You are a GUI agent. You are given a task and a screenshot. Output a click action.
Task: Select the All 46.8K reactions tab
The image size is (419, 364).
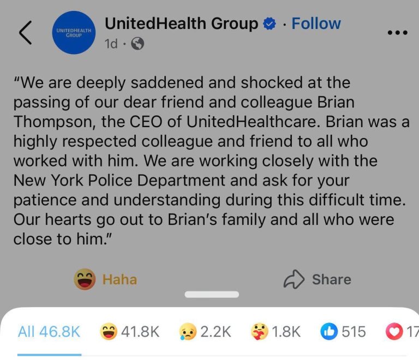49,332
